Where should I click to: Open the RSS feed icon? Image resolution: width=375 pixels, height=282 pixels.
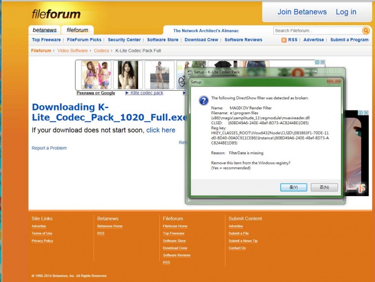pos(284,40)
